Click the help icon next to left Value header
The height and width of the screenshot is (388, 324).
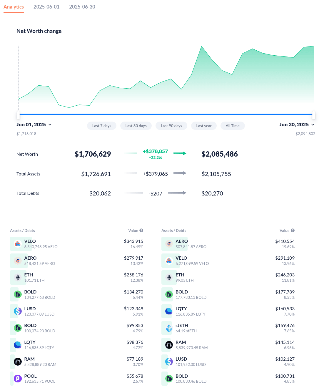tap(141, 231)
